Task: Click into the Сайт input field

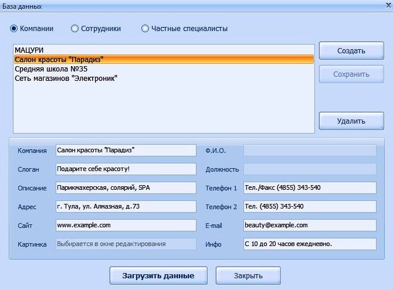Action: coord(126,225)
